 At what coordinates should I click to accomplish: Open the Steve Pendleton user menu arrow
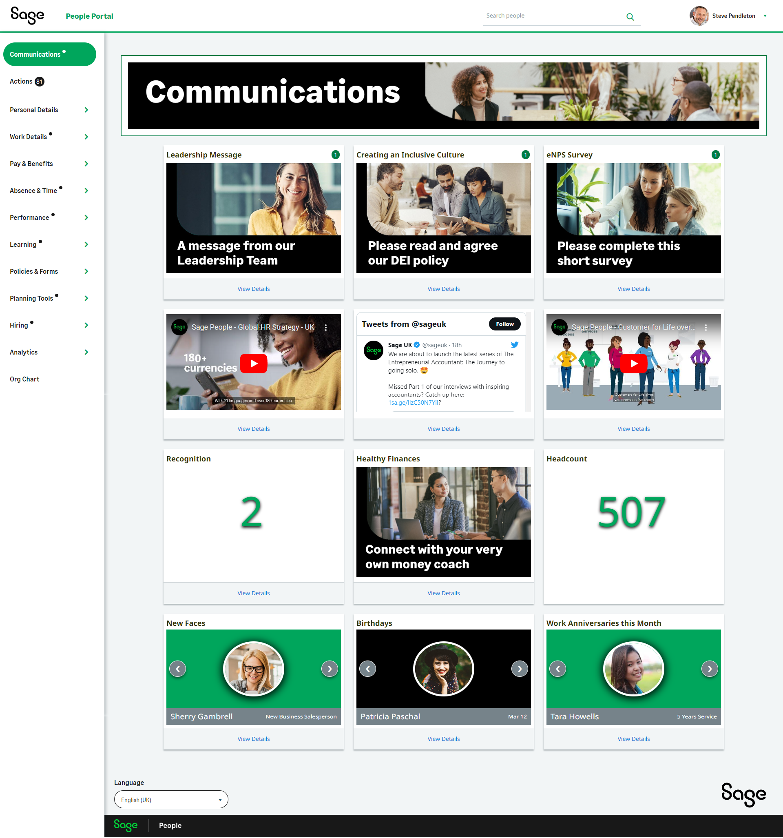(765, 16)
